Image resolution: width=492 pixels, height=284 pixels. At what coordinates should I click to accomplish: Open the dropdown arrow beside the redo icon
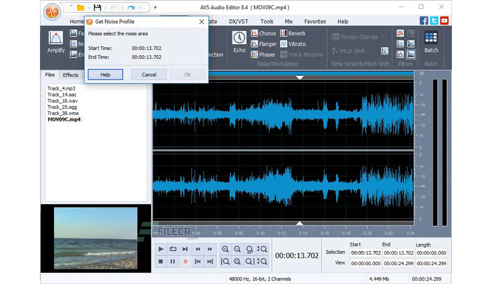coord(139,8)
